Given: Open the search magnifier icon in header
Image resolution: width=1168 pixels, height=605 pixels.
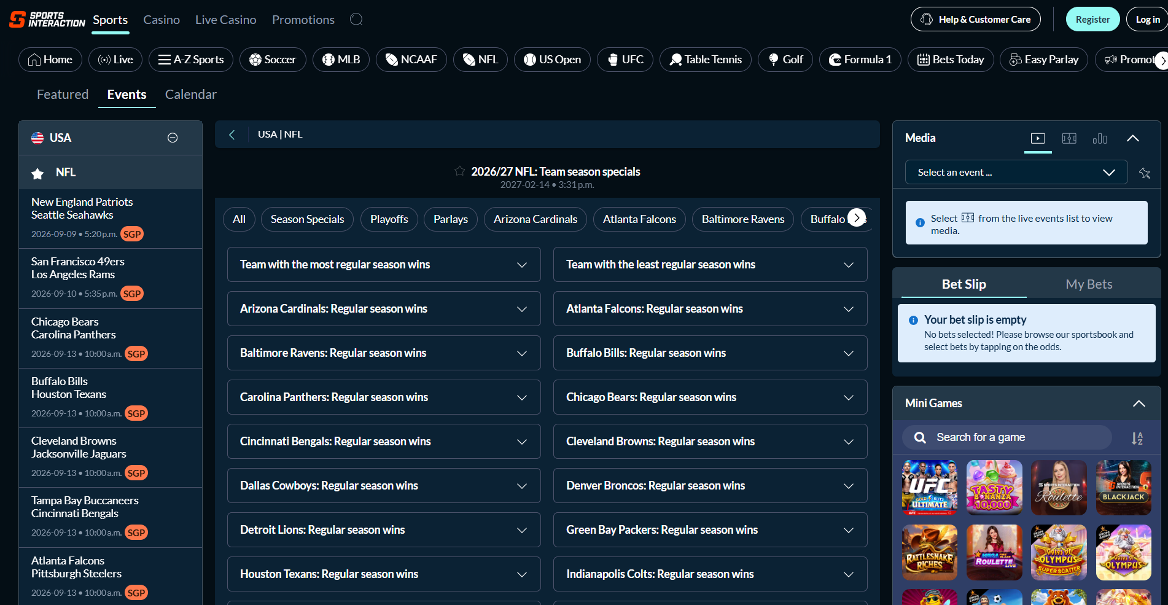Looking at the screenshot, I should (356, 20).
